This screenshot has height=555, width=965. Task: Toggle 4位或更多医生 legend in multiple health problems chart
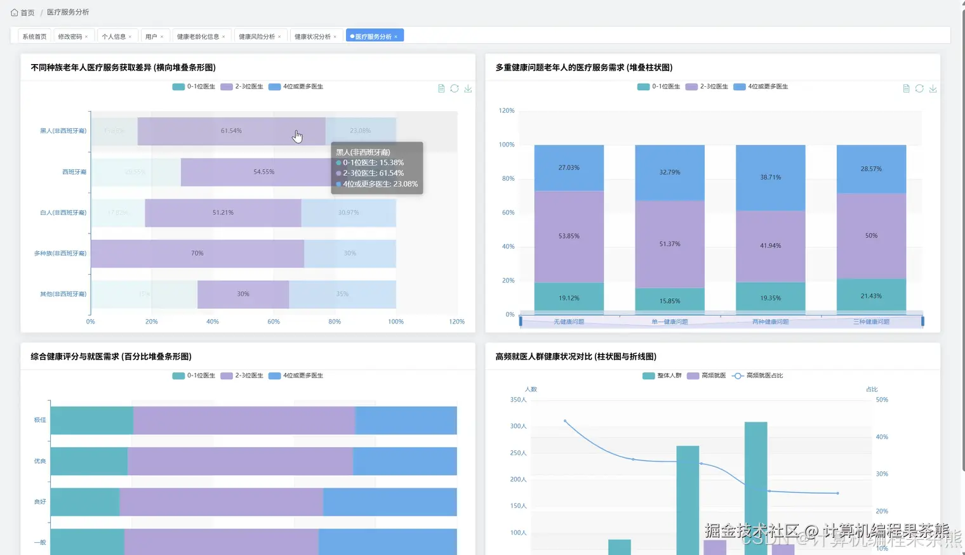point(761,87)
